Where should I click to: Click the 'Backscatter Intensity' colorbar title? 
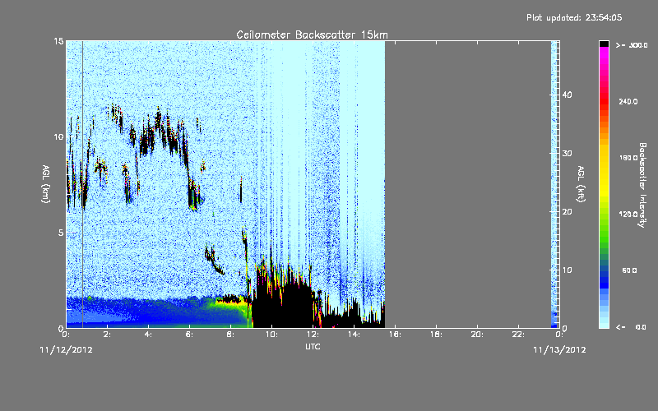(x=642, y=185)
